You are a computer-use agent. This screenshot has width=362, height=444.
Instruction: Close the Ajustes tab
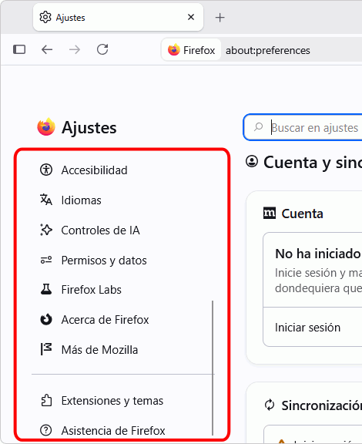191,17
